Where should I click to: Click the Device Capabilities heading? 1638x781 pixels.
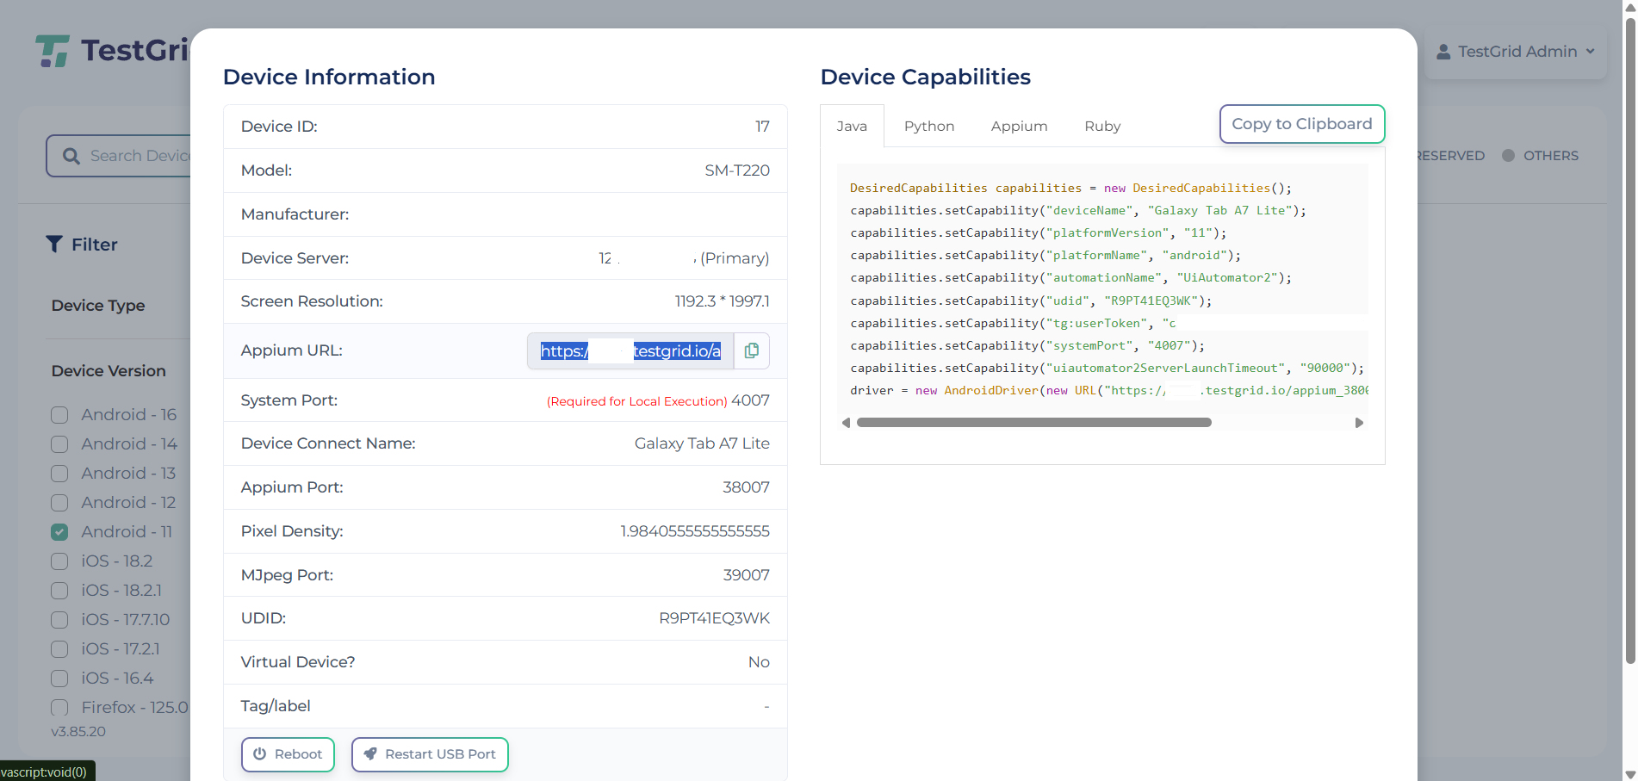tap(926, 77)
